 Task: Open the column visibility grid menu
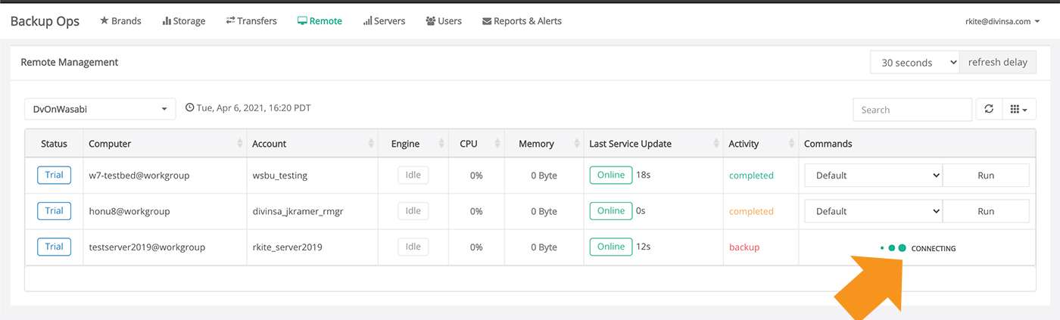click(1018, 110)
